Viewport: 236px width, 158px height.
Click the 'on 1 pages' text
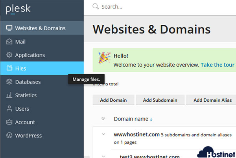(125, 142)
